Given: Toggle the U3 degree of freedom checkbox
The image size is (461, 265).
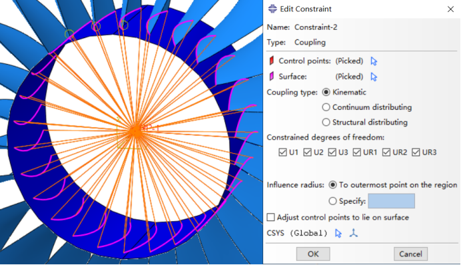Looking at the screenshot, I should pyautogui.click(x=332, y=152).
